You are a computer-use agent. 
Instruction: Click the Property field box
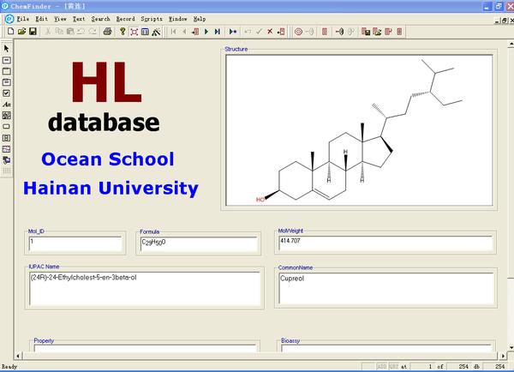tap(145, 348)
